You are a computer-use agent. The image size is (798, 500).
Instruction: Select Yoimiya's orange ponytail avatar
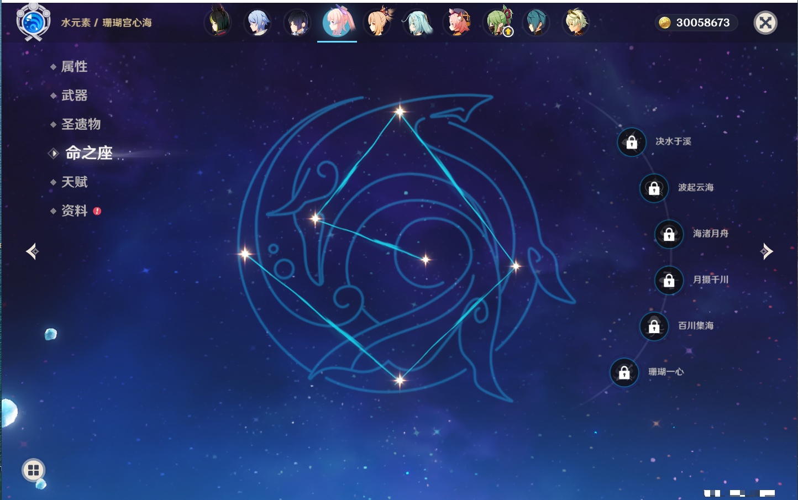click(x=377, y=23)
